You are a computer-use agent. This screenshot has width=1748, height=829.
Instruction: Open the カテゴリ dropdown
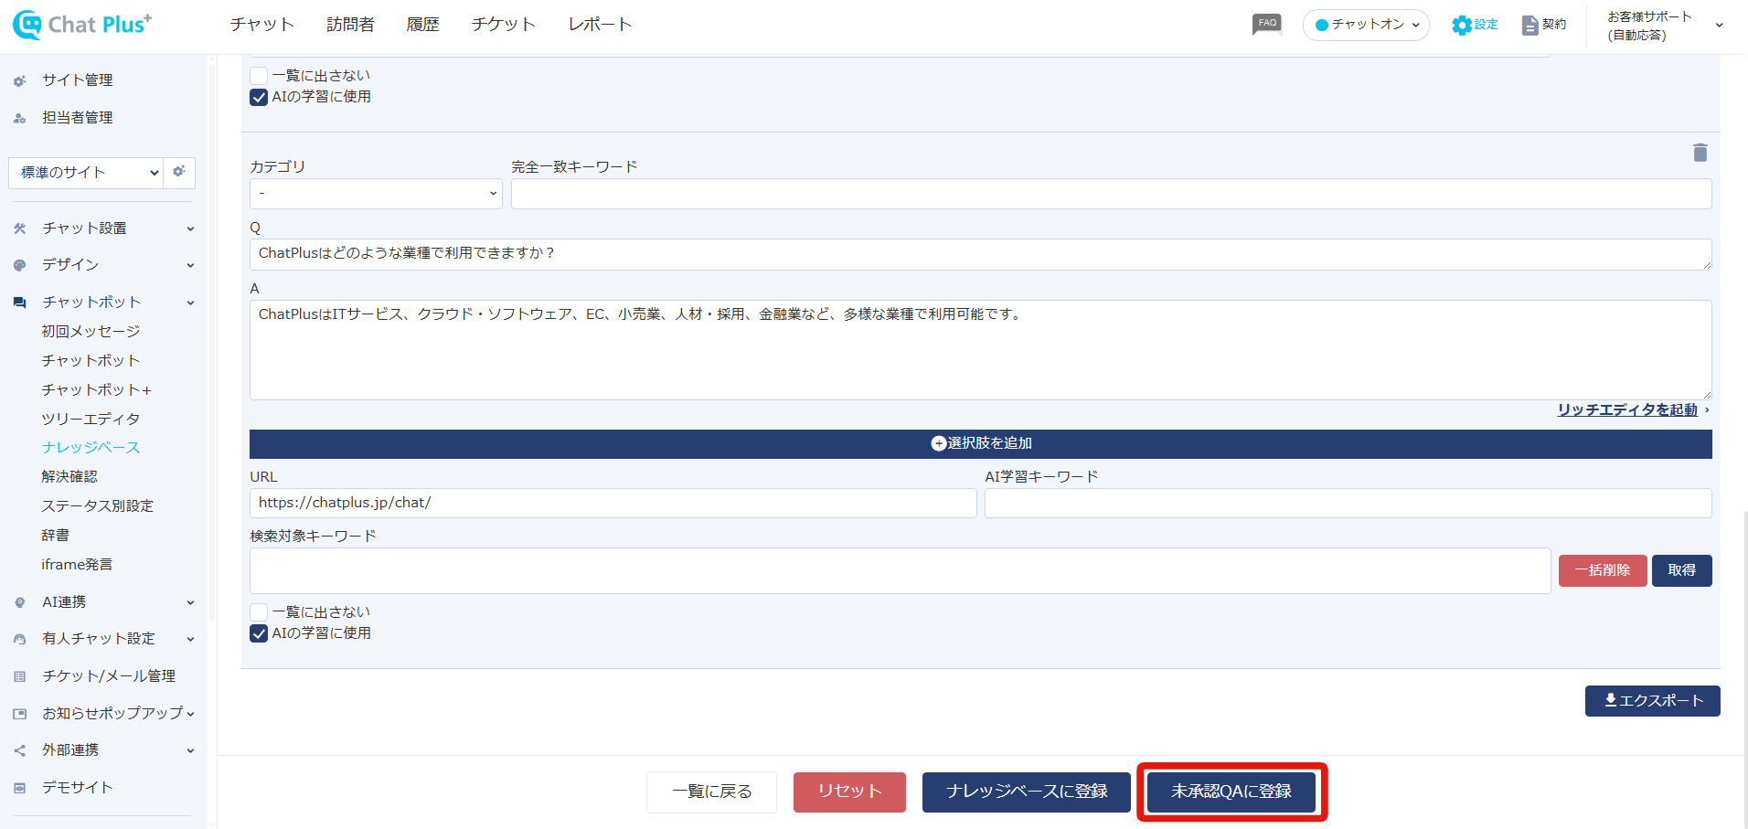(376, 194)
